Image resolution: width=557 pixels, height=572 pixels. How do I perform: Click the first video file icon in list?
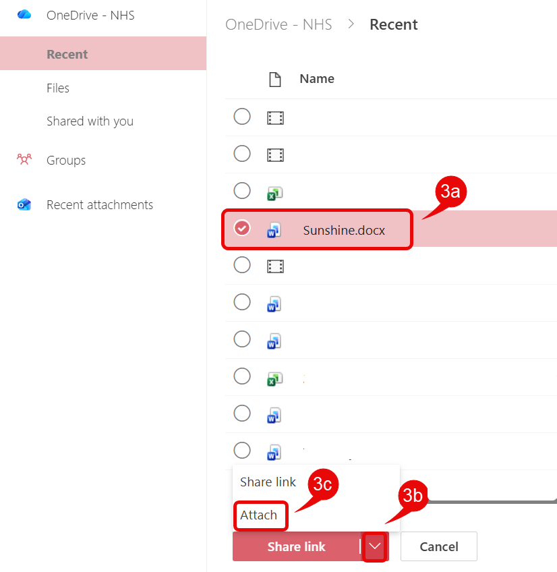click(x=275, y=118)
